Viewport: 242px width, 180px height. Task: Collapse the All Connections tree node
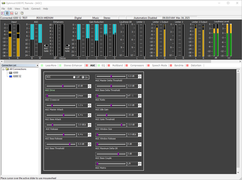click(x=3, y=69)
